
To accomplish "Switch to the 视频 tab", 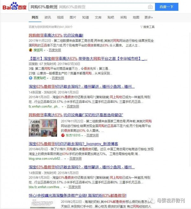I will (60, 18).
